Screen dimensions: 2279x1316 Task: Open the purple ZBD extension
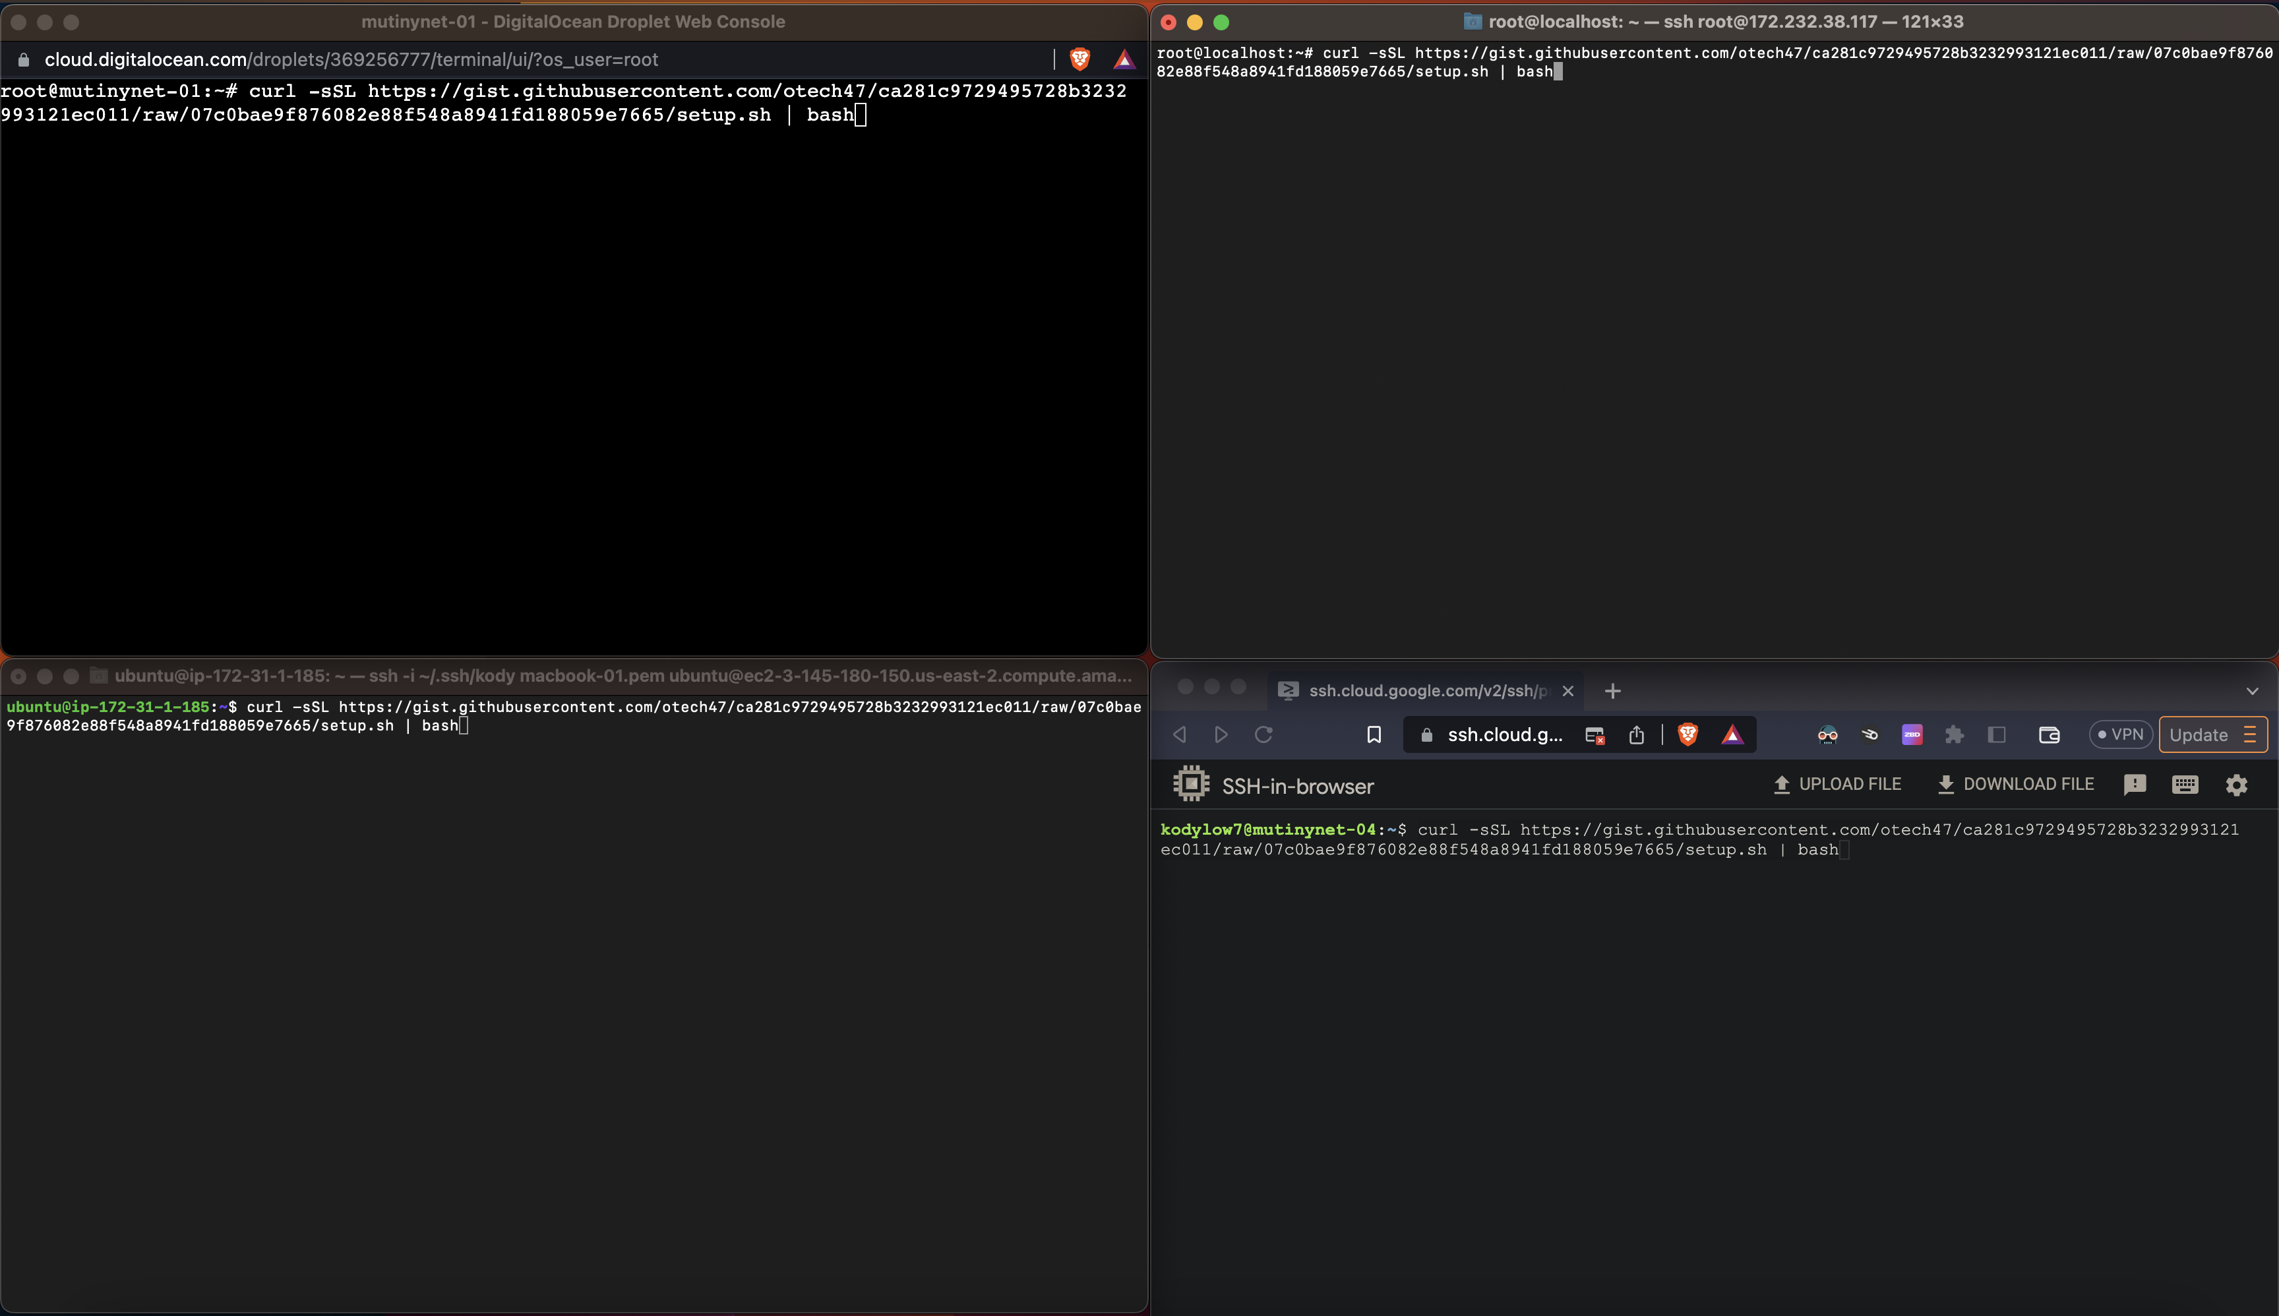click(x=1912, y=735)
